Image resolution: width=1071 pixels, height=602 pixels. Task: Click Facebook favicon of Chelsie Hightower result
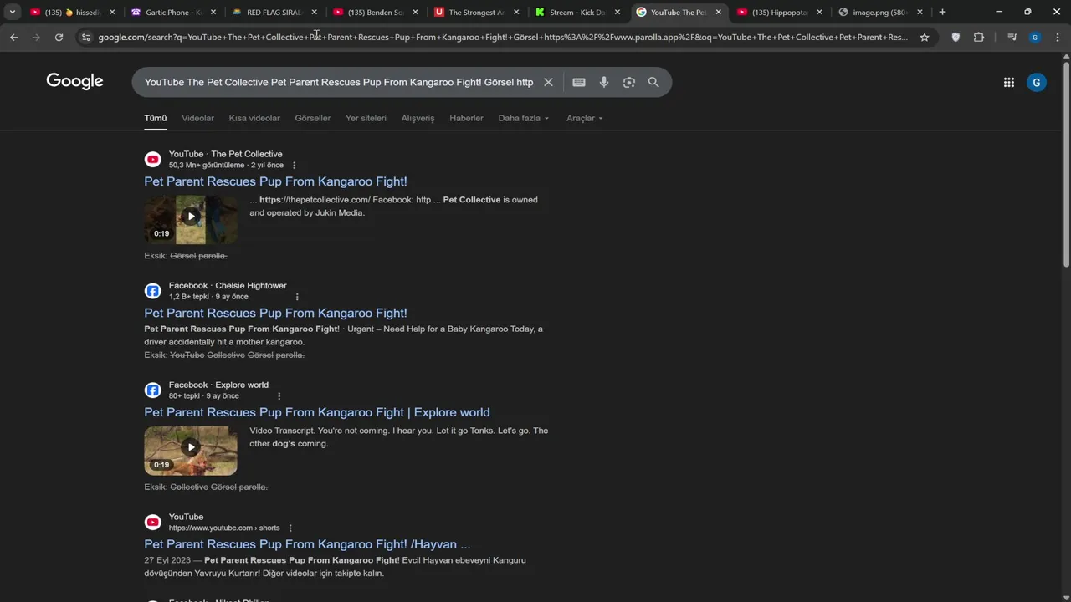point(152,291)
